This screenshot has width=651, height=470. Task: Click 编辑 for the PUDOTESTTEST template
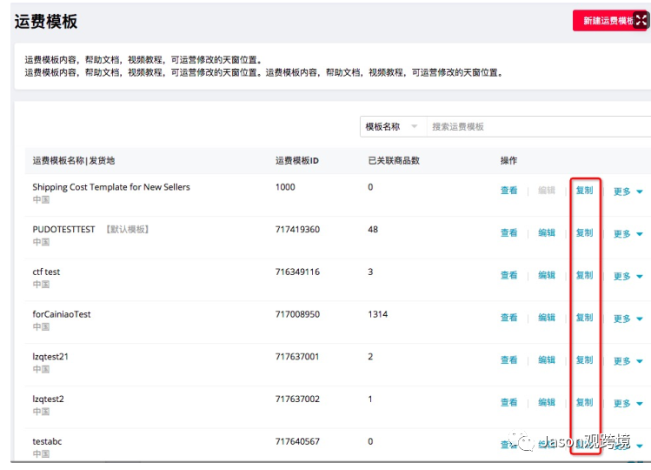click(547, 233)
